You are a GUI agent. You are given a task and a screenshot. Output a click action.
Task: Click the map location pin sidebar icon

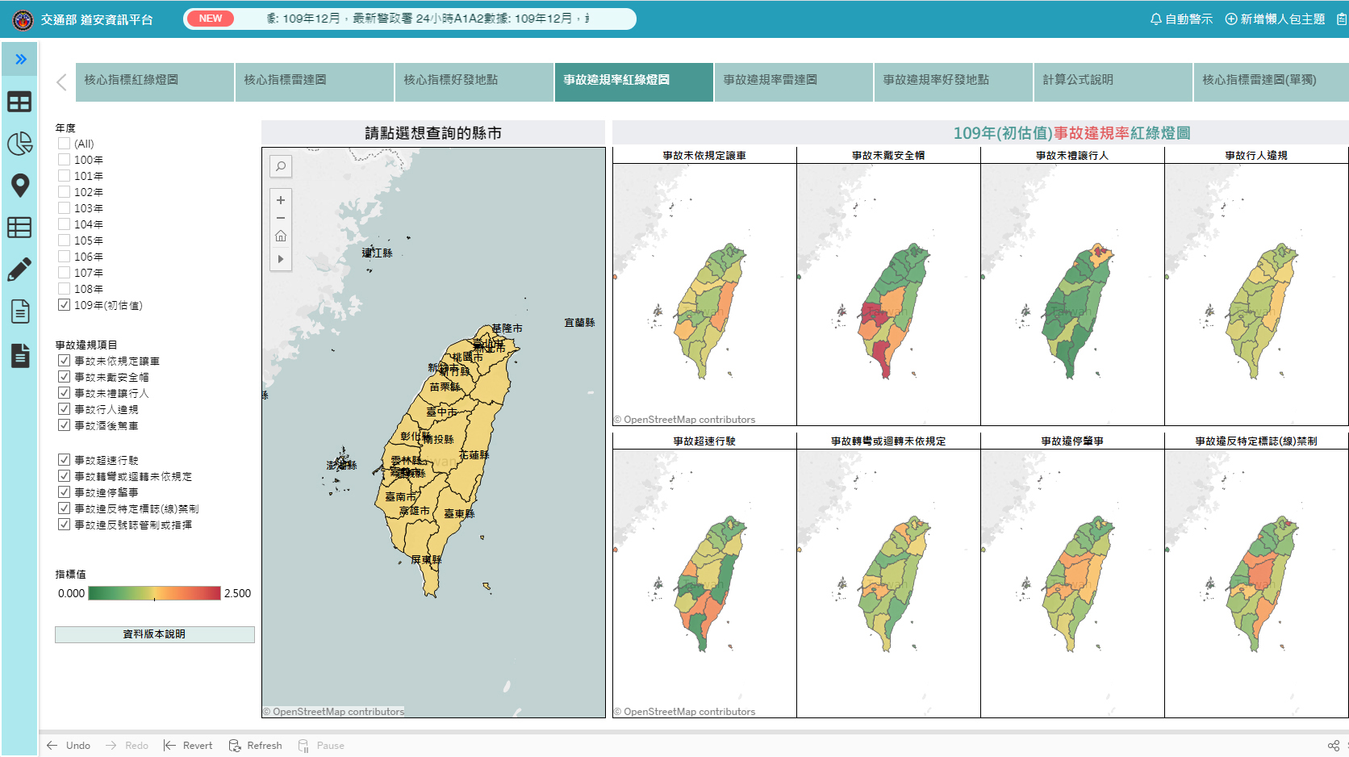click(x=19, y=186)
